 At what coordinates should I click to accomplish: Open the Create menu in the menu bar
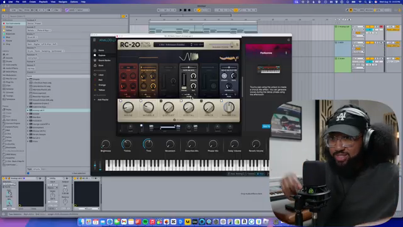[x=32, y=2]
